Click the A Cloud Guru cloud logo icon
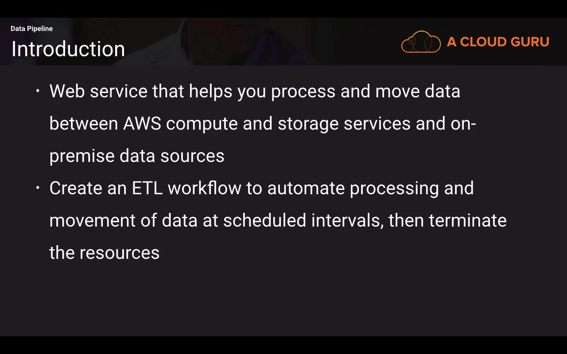This screenshot has height=354, width=567. click(x=421, y=42)
